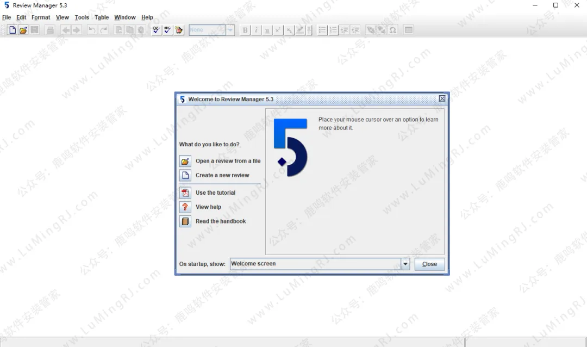The image size is (587, 347).
Task: Click the Welcome to Review Manager 5.3 title
Action: click(x=230, y=100)
